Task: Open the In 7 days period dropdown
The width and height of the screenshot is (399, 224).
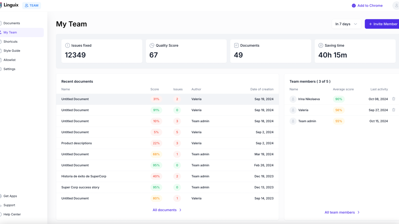Action: (x=346, y=24)
